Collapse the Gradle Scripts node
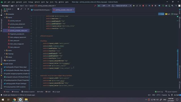 (x=3, y=64)
